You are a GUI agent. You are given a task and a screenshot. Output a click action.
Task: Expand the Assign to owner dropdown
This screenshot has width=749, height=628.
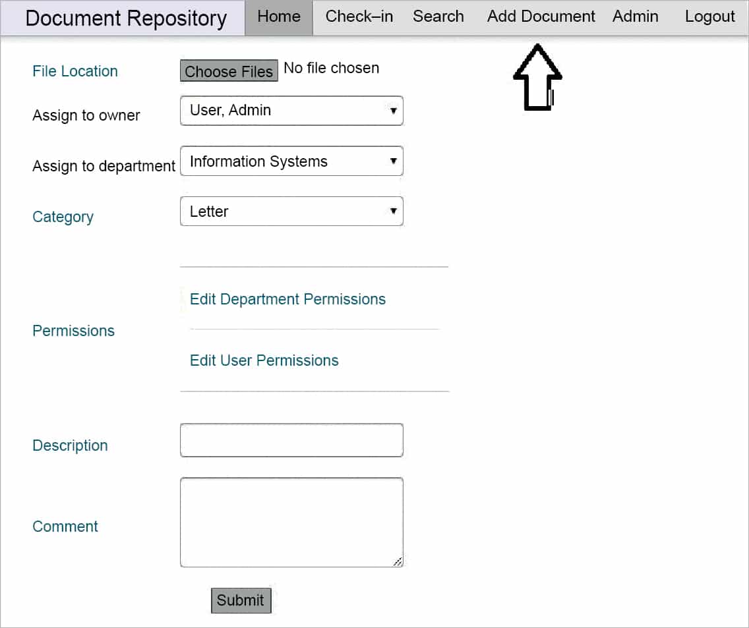(x=291, y=111)
